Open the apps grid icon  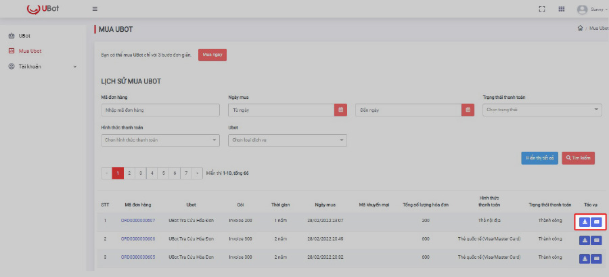[x=561, y=9]
